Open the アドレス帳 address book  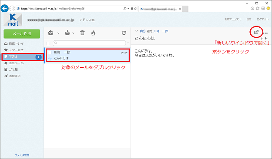[x=87, y=20]
